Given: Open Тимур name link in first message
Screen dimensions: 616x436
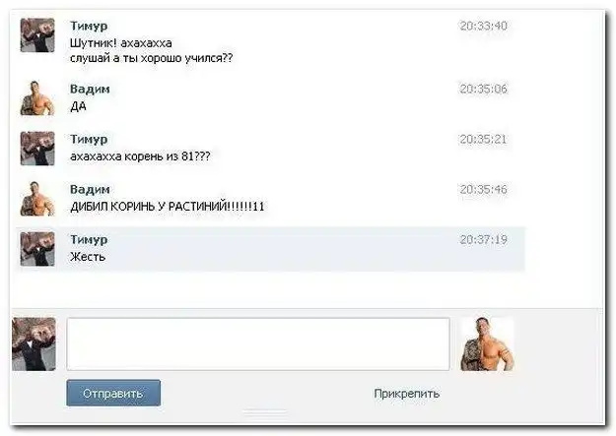Looking at the screenshot, I should click(x=89, y=26).
